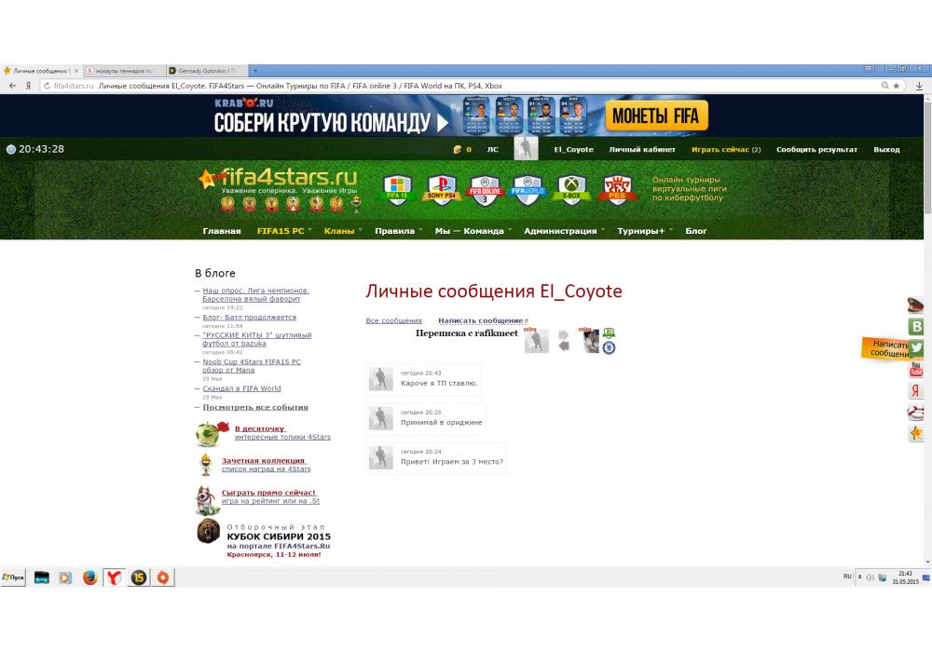The height and width of the screenshot is (652, 932).
Task: Click the X-BOX platform shield icon
Action: click(571, 189)
